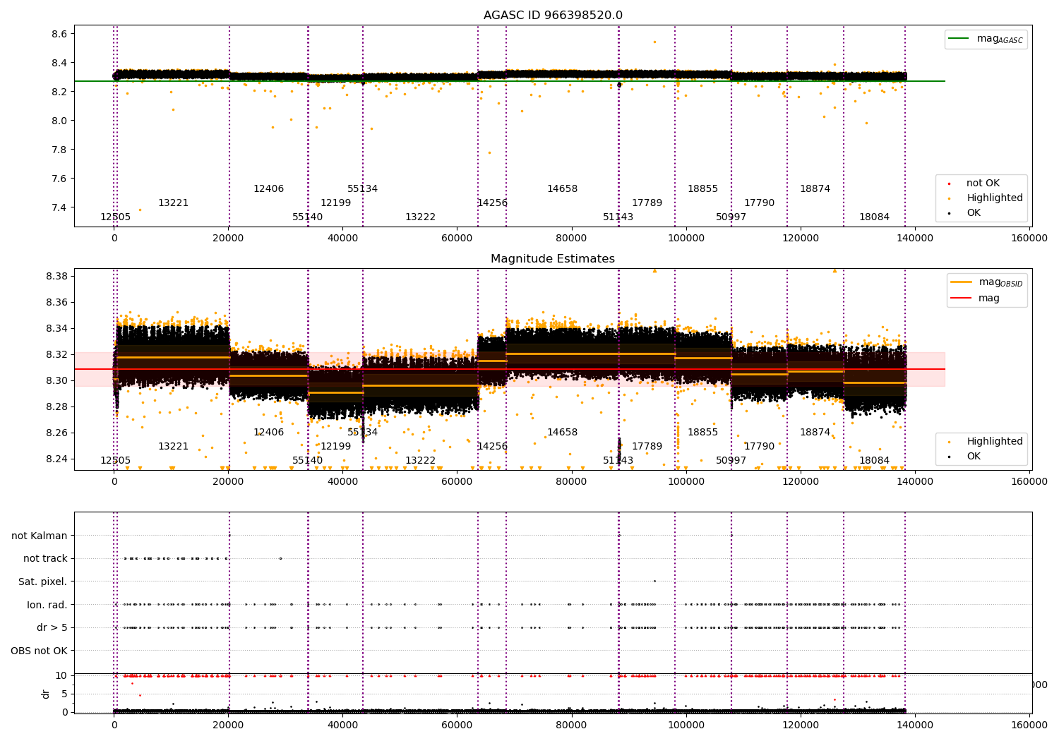Click the 8.24 y-axis tick label
This screenshot has height=741, width=1059.
(x=56, y=459)
